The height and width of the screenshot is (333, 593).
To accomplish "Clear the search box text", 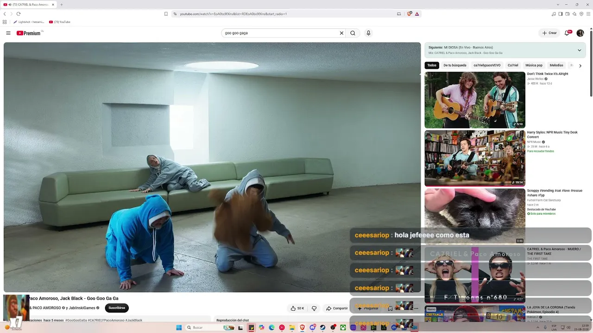I will tap(341, 33).
